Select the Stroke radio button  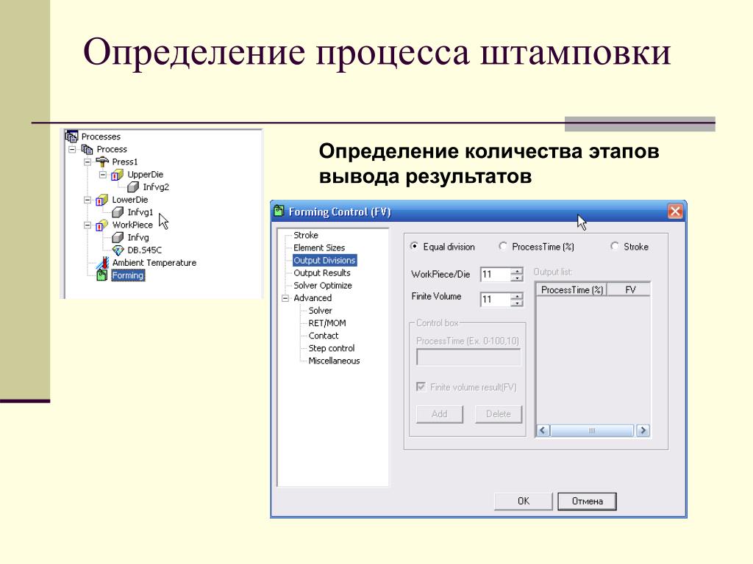pyautogui.click(x=614, y=246)
